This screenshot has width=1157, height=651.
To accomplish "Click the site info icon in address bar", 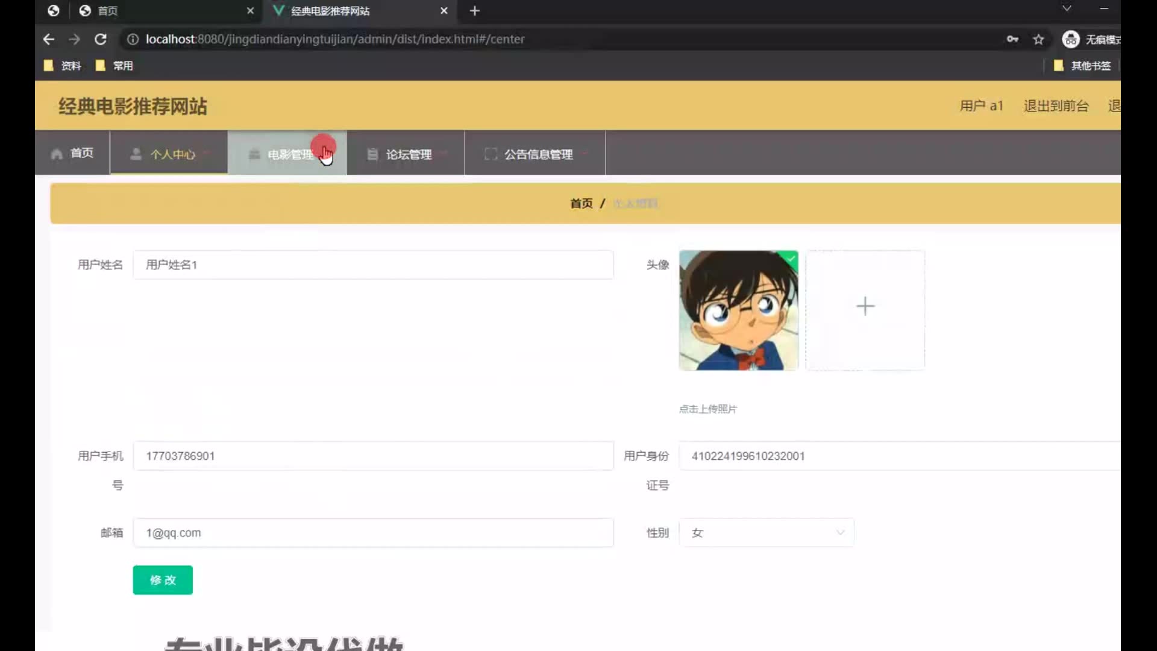I will [x=133, y=39].
